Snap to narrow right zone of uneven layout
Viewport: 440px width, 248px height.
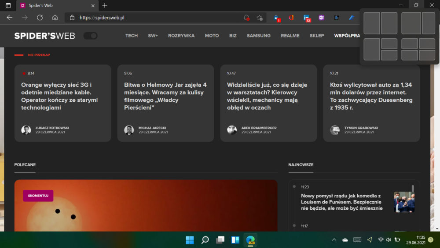point(429,23)
